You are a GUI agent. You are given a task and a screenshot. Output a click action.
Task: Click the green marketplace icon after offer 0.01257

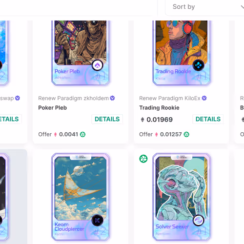click(186, 134)
